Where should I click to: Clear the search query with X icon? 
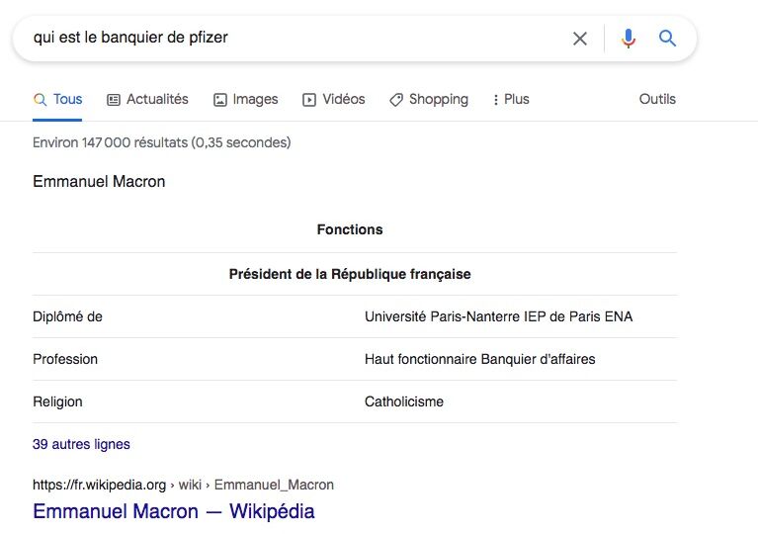(x=580, y=39)
